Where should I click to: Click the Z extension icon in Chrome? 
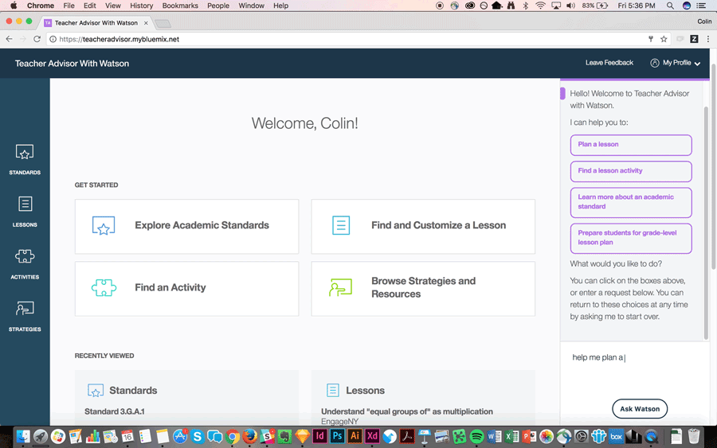pyautogui.click(x=694, y=39)
